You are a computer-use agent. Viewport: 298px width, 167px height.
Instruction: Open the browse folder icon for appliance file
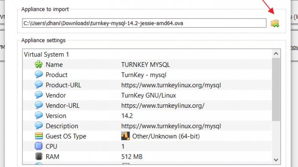pos(275,23)
